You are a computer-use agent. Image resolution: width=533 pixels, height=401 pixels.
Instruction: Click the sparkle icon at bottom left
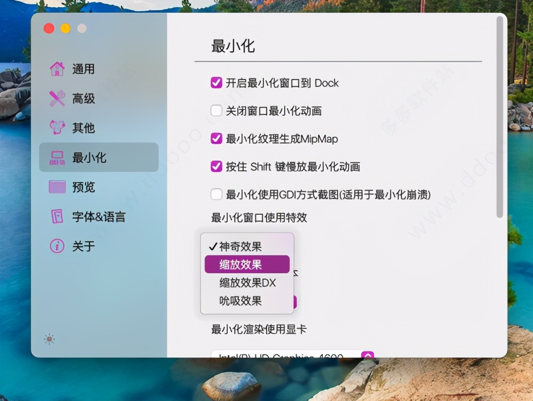[x=49, y=338]
